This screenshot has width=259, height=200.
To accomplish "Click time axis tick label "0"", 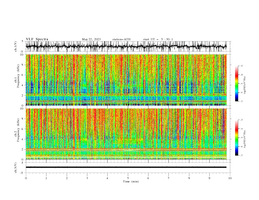I will pos(26,178).
